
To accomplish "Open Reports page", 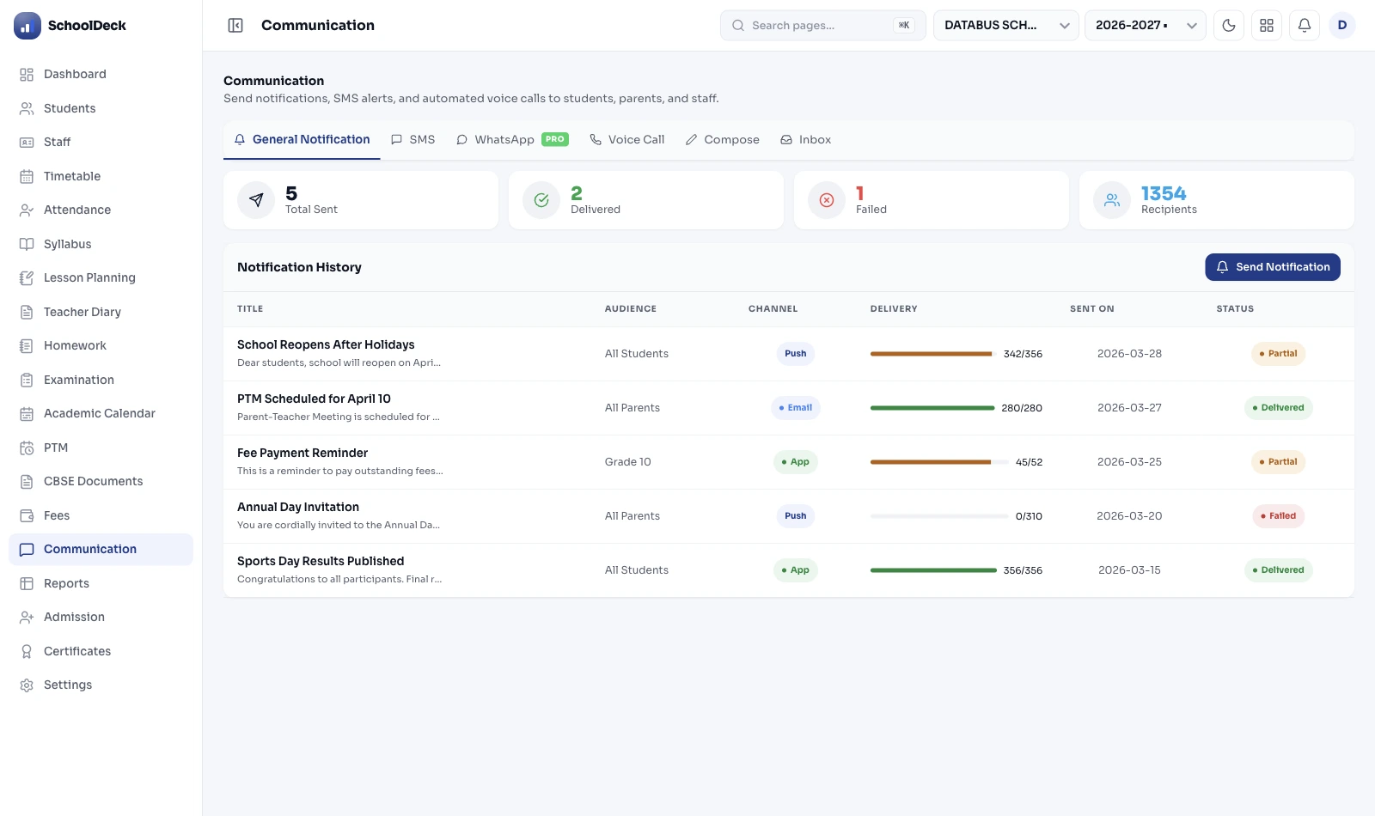I will click(101, 583).
